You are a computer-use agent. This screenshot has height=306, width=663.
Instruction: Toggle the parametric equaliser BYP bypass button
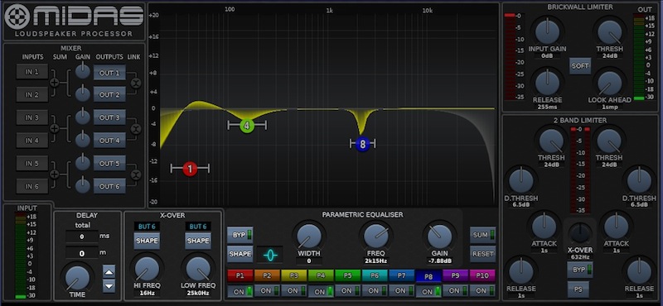tap(240, 235)
